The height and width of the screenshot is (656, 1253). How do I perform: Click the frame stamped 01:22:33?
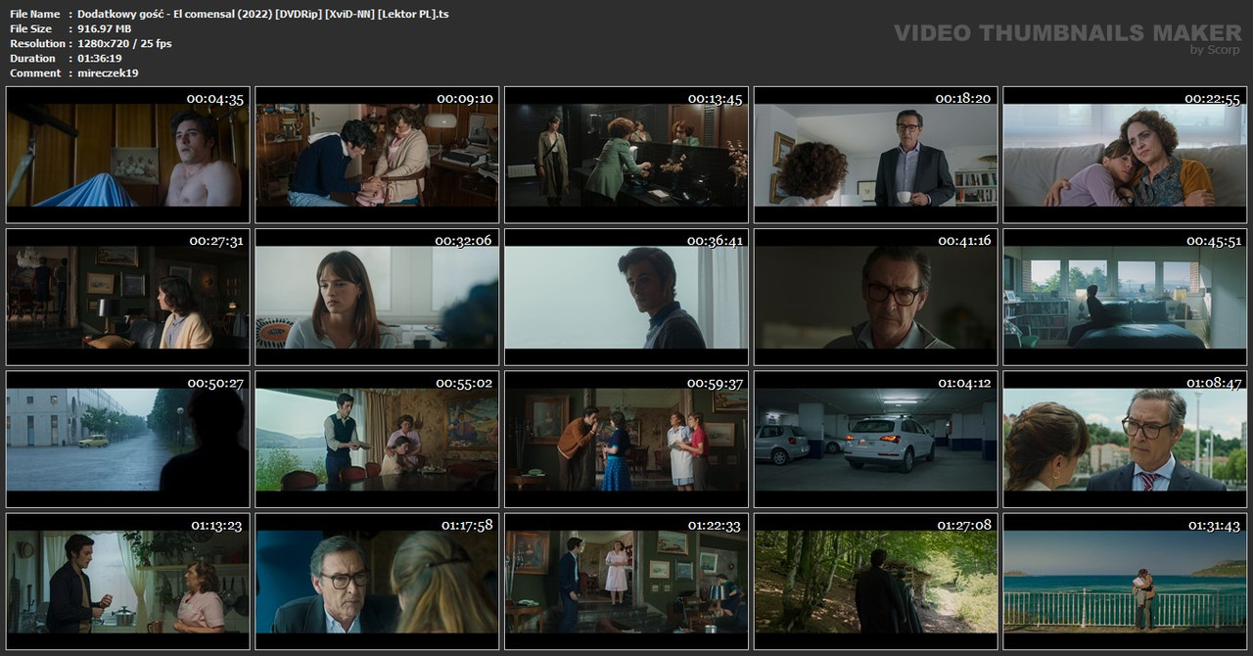tap(626, 582)
